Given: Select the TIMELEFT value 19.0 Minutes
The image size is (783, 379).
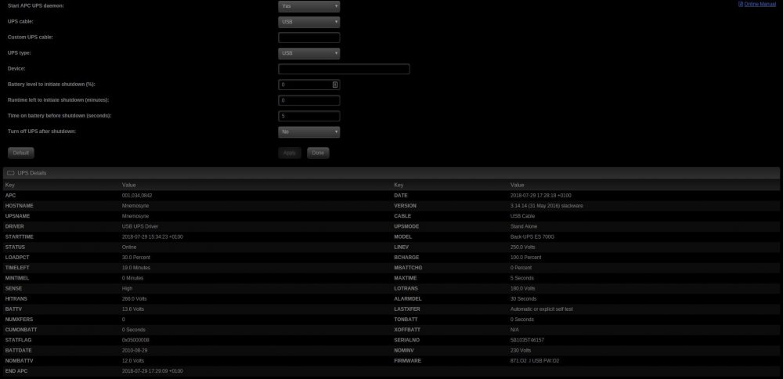Looking at the screenshot, I should pyautogui.click(x=135, y=268).
